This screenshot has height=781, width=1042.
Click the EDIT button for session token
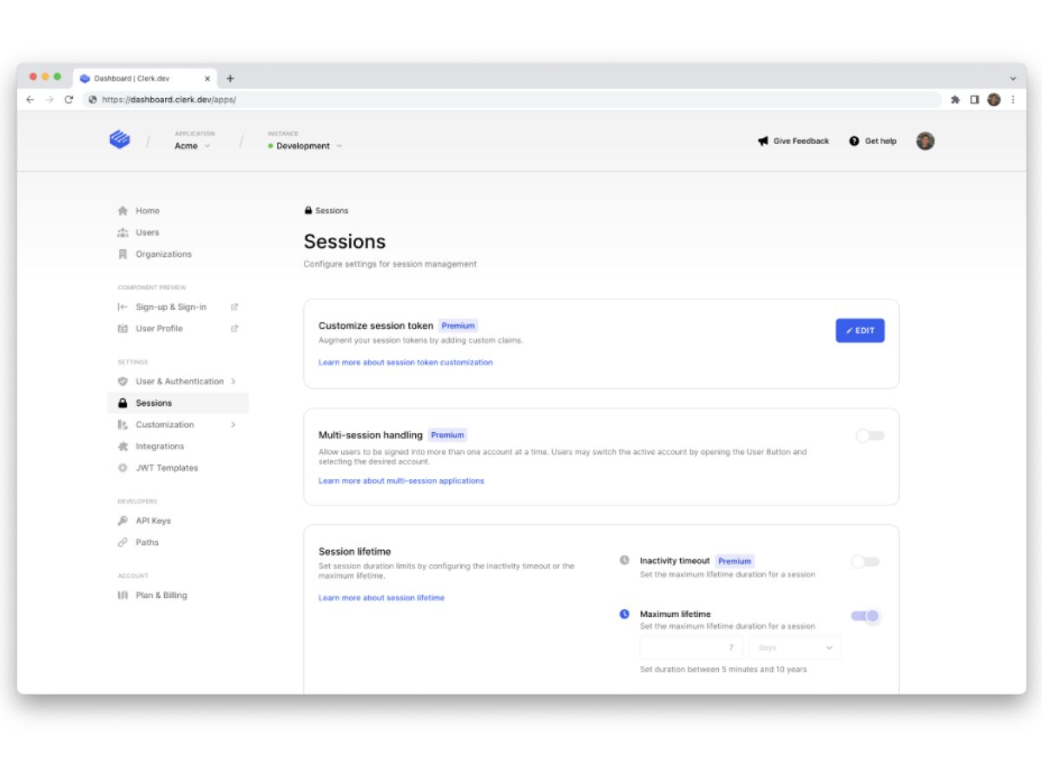[x=860, y=331]
